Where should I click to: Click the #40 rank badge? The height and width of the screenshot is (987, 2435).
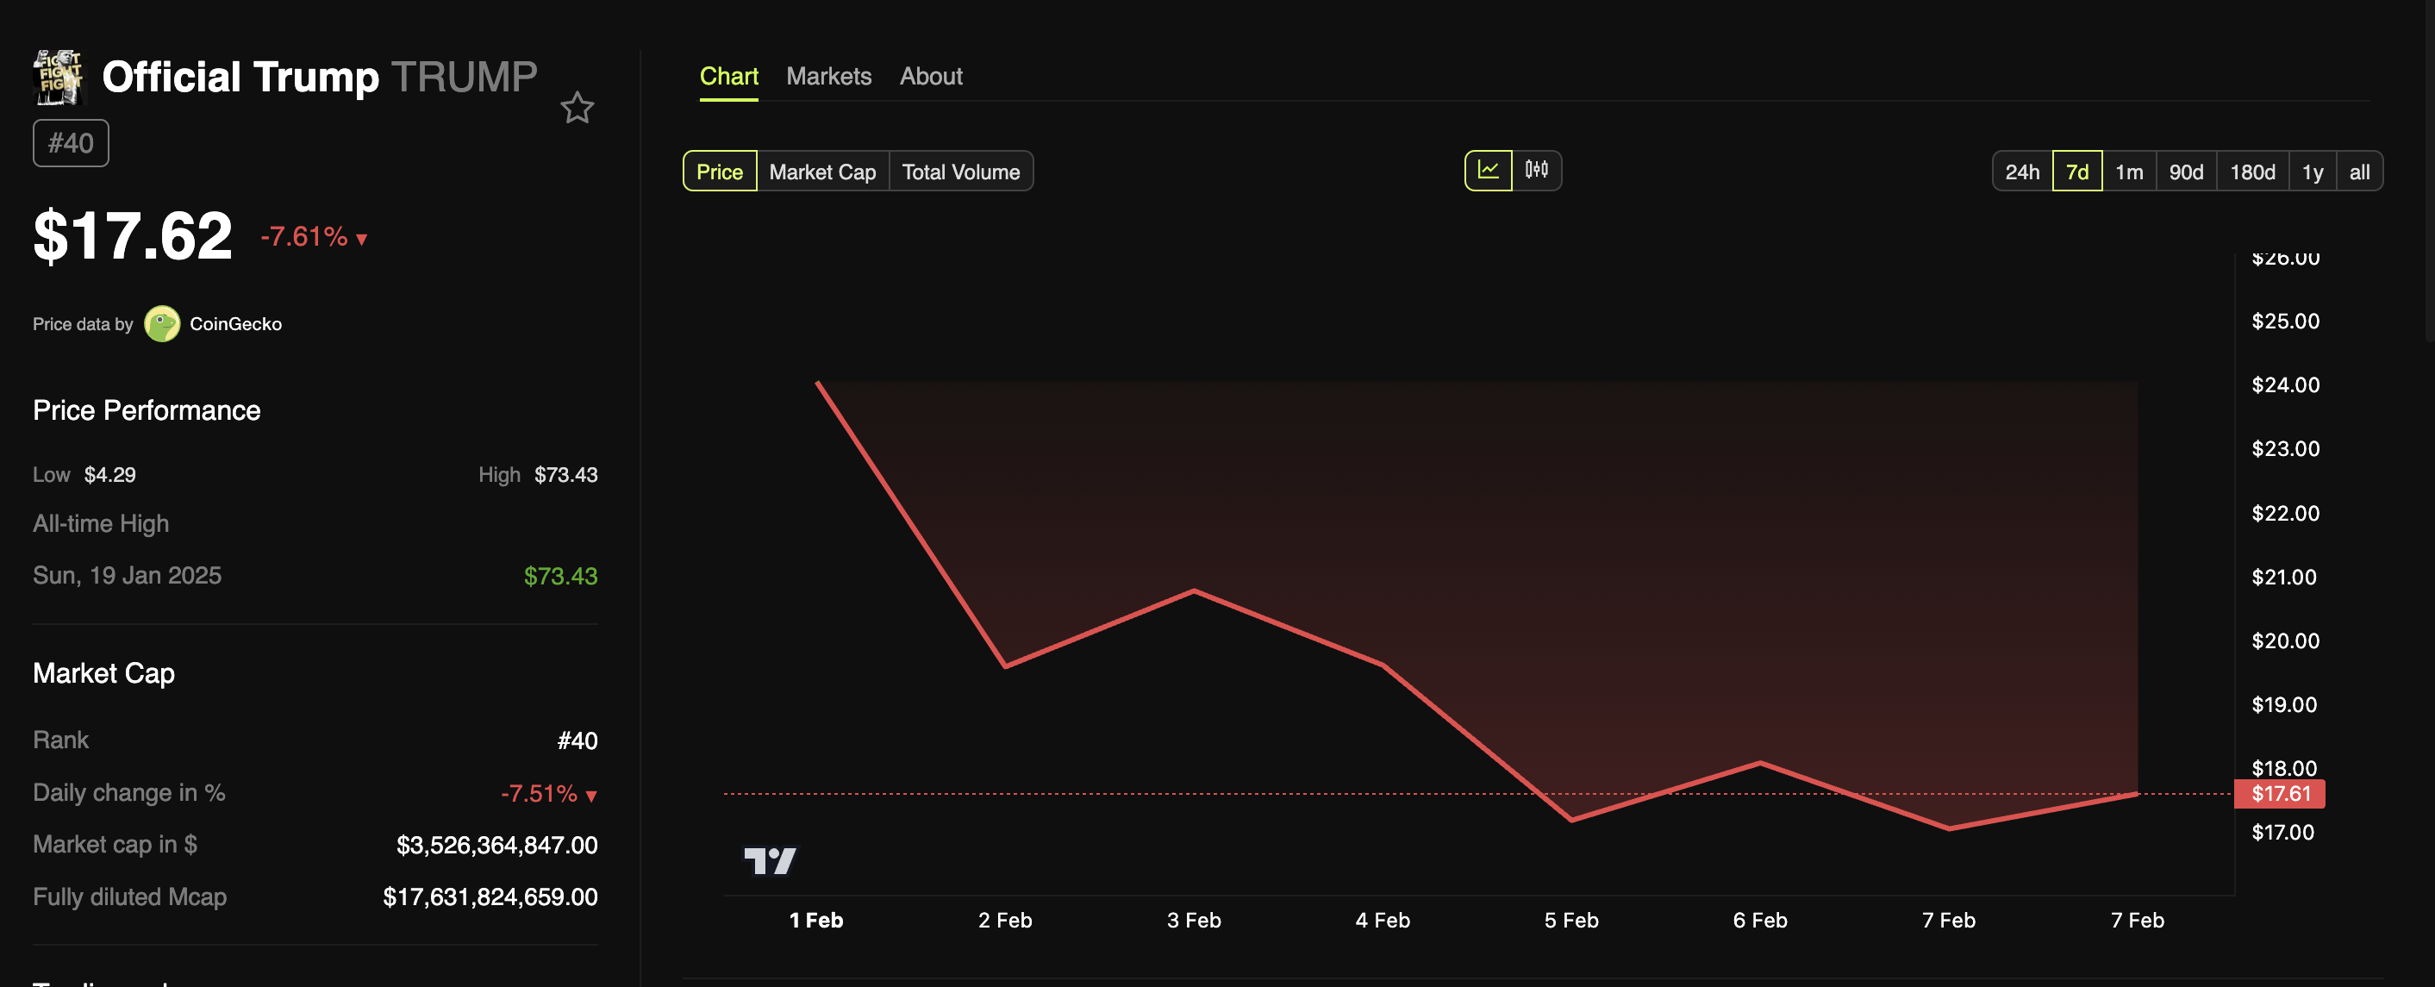[x=71, y=144]
